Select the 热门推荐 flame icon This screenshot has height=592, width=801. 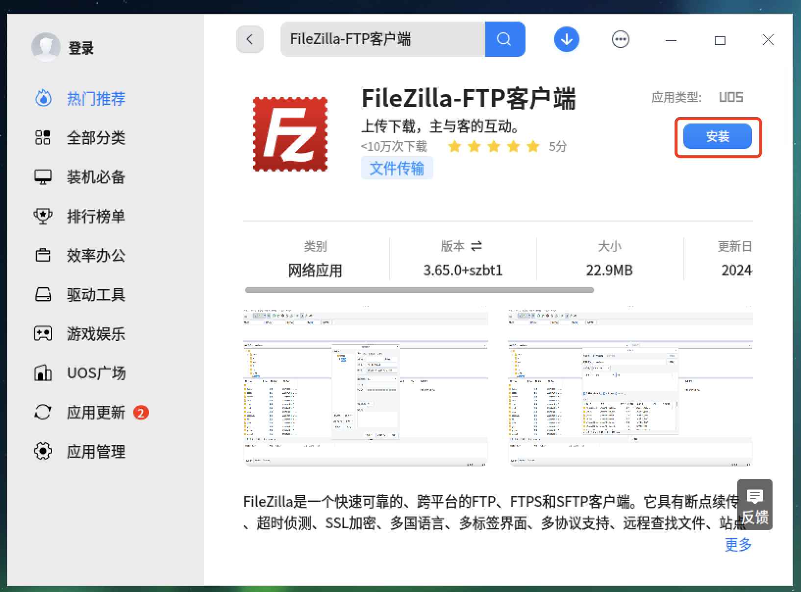[44, 99]
